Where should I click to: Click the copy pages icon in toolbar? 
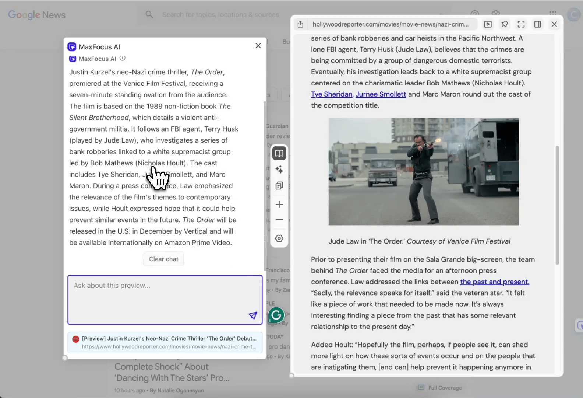click(279, 186)
